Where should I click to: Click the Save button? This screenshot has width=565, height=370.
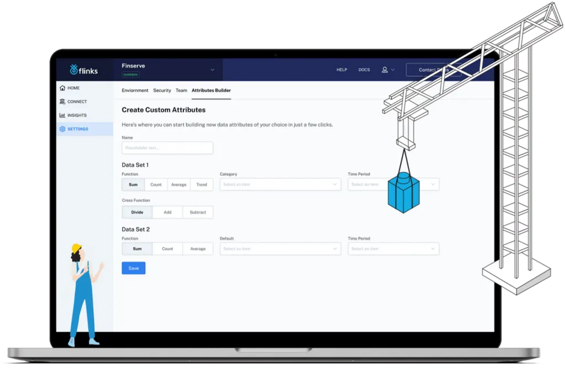click(x=133, y=268)
